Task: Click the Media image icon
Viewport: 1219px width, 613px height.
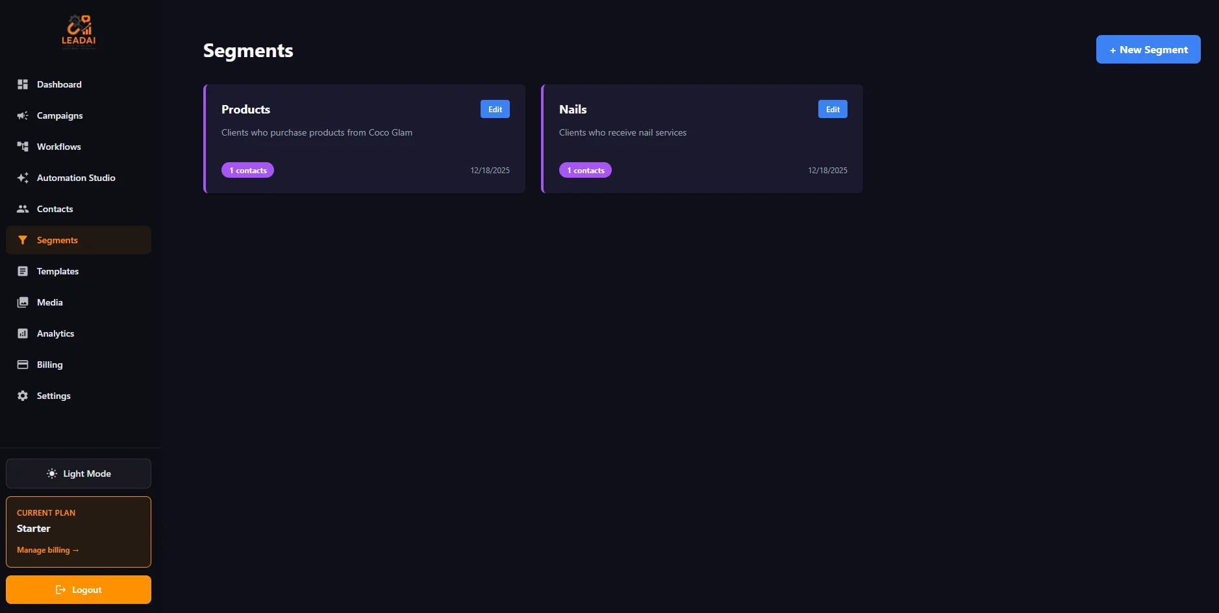Action: 23,302
